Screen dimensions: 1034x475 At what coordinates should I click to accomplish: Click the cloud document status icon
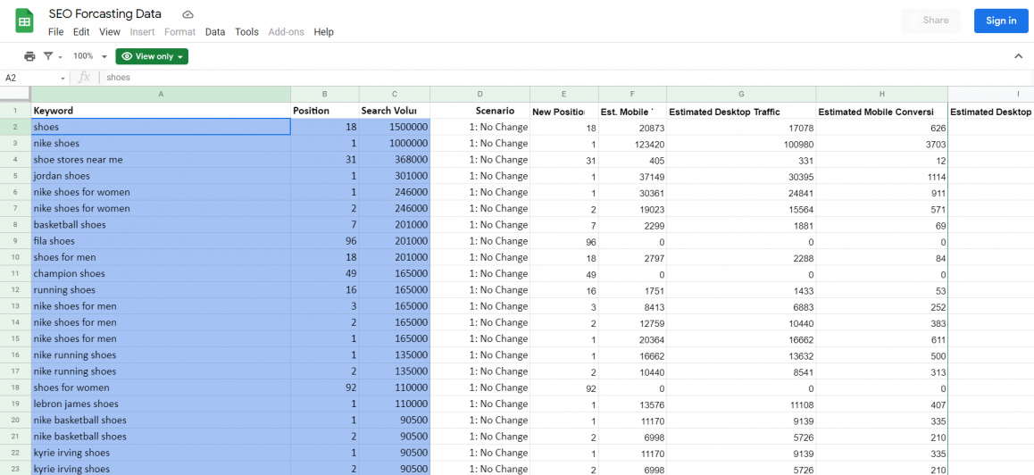point(188,14)
